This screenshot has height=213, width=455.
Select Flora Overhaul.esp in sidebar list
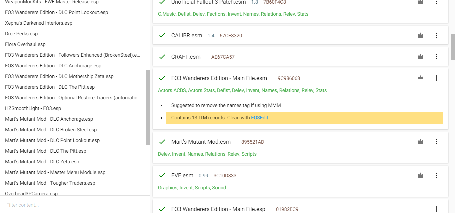point(25,44)
